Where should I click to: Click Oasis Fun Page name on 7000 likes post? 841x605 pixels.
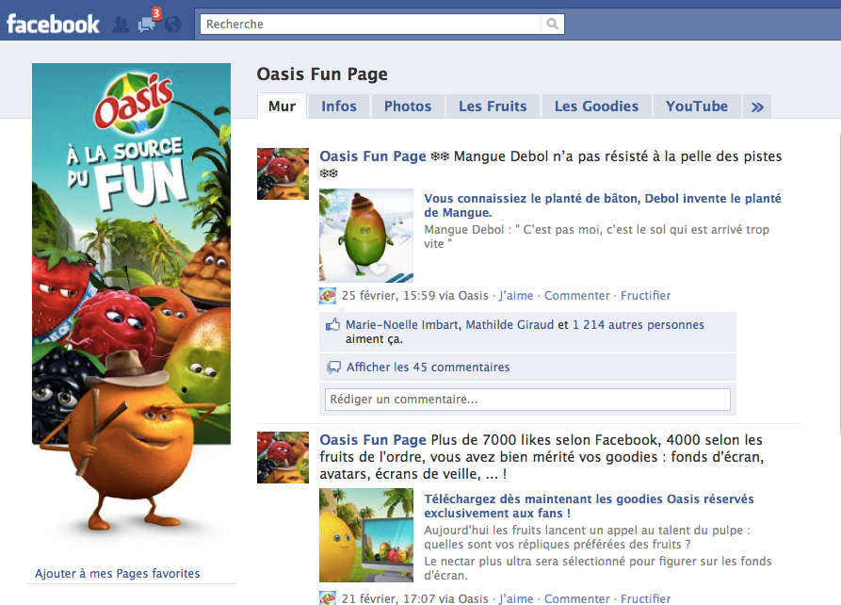point(373,440)
